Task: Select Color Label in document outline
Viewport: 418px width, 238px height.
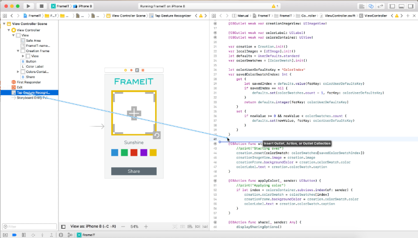Action: [x=32, y=67]
